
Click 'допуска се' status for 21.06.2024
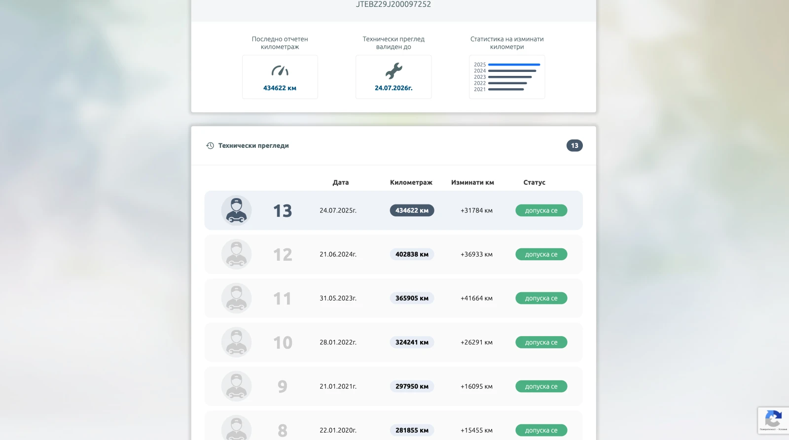pyautogui.click(x=541, y=254)
